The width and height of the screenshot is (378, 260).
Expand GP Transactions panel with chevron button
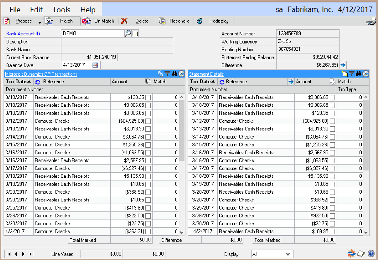pyautogui.click(x=182, y=74)
